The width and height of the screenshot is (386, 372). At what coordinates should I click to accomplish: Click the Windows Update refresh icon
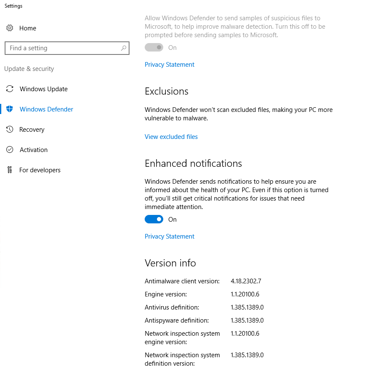pos(10,89)
